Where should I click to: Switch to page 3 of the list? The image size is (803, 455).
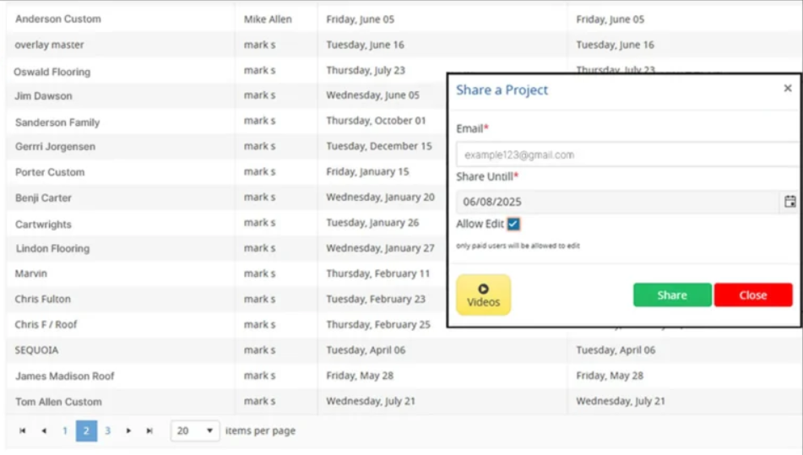(x=107, y=431)
